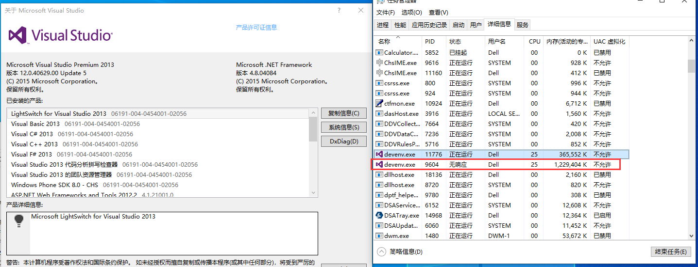Switch to the 性能 tab
The image size is (698, 267).
400,25
